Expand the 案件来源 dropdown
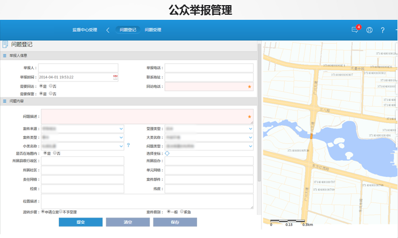 pyautogui.click(x=121, y=129)
